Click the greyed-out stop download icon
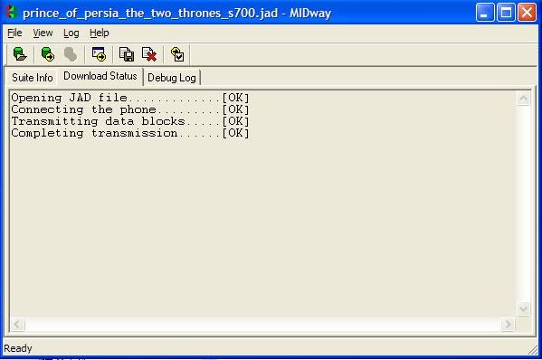The height and width of the screenshot is (360, 542). (71, 54)
